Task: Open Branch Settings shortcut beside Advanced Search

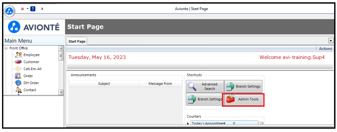Action: click(x=243, y=86)
